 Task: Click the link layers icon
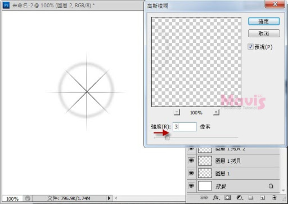(204, 197)
